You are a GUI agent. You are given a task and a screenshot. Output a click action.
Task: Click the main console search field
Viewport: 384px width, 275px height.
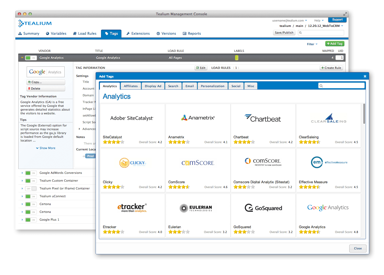coord(321,33)
